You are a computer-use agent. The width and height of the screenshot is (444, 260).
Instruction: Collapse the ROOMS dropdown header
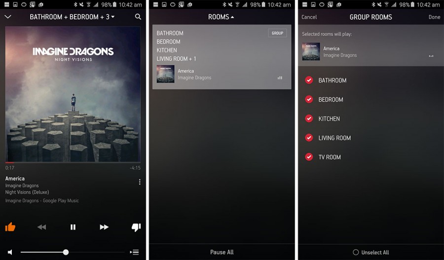(221, 17)
